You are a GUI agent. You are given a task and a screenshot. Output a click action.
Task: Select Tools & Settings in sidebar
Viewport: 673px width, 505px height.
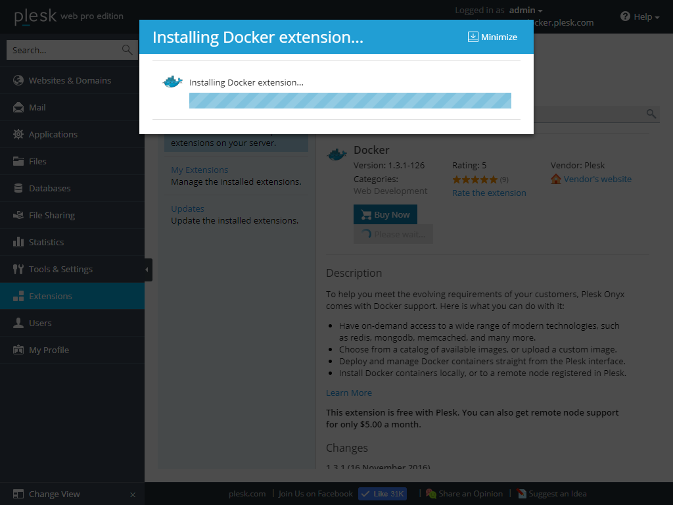pyautogui.click(x=72, y=269)
